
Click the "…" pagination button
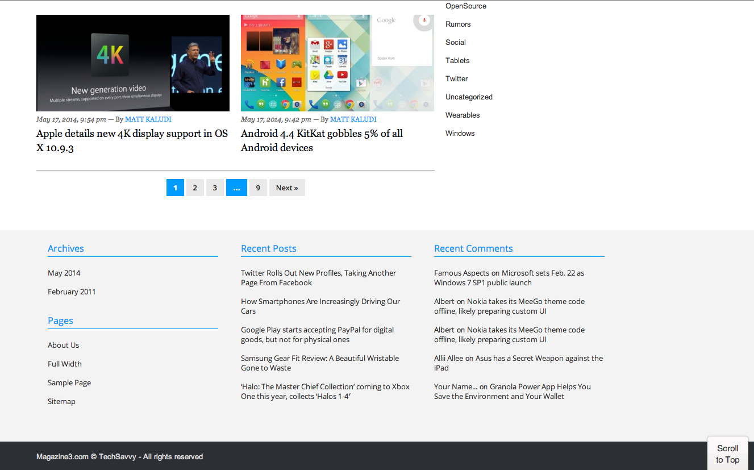click(x=236, y=188)
